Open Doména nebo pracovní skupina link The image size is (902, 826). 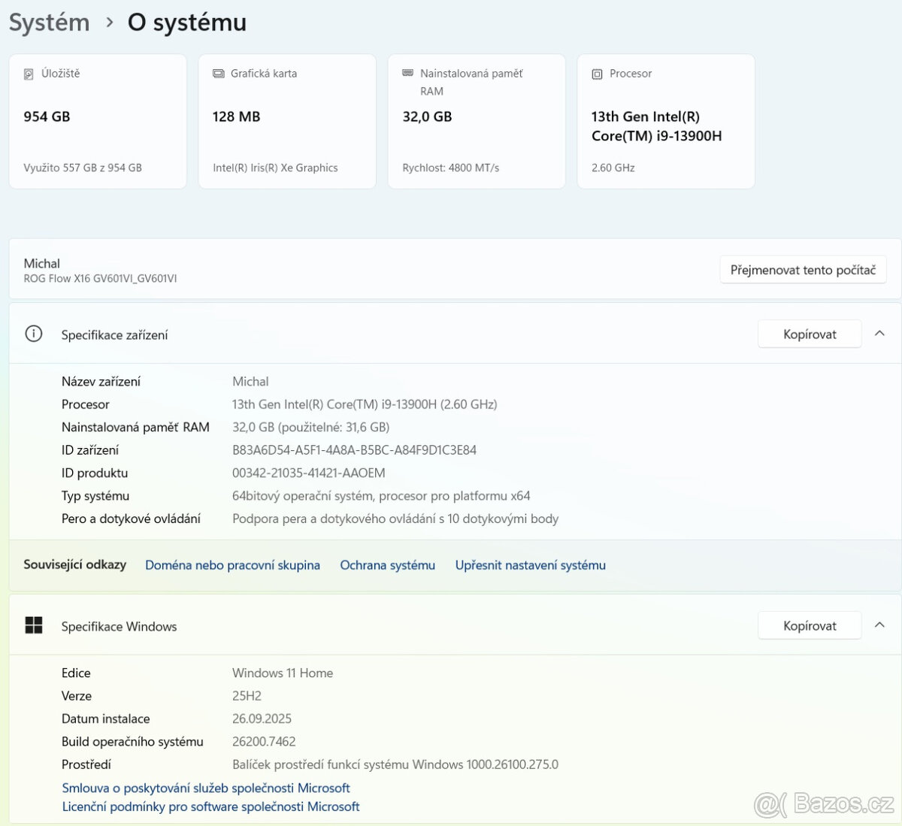[x=232, y=565]
